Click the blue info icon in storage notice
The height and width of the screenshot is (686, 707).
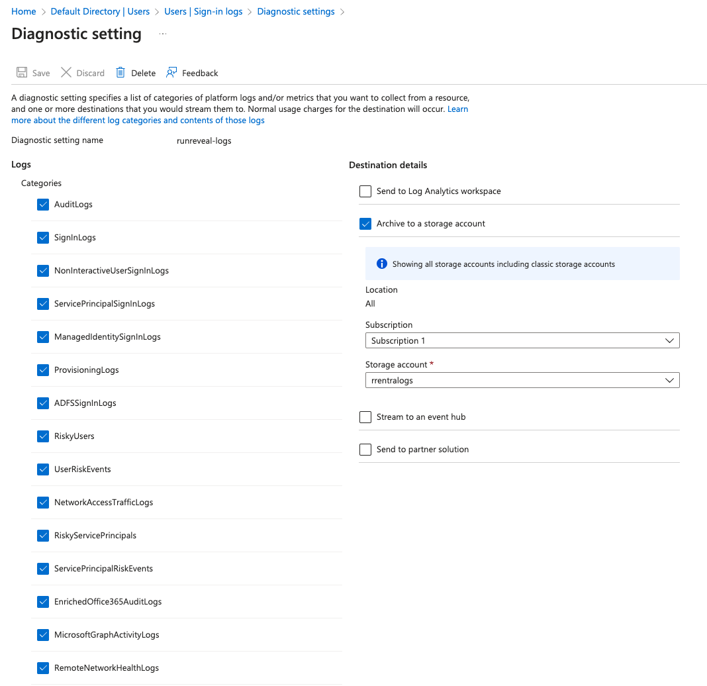click(381, 264)
